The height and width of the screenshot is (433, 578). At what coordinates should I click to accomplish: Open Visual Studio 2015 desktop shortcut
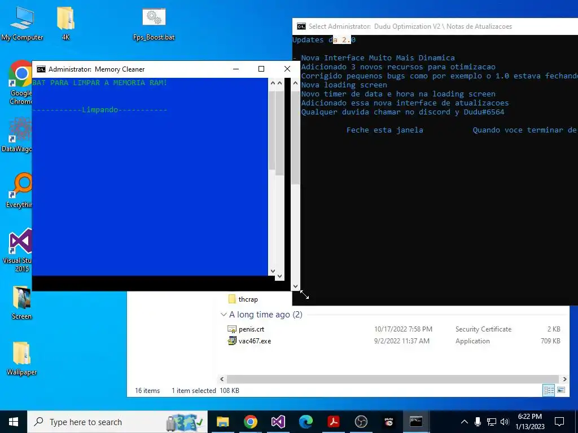19,250
